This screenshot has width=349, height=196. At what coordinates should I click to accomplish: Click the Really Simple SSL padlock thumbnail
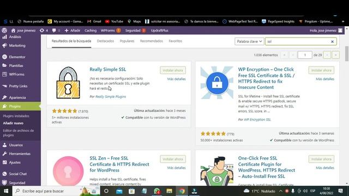[x=68, y=83]
